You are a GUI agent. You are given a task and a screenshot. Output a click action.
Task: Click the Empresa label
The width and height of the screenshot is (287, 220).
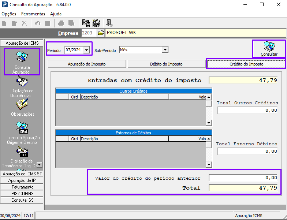68,33
